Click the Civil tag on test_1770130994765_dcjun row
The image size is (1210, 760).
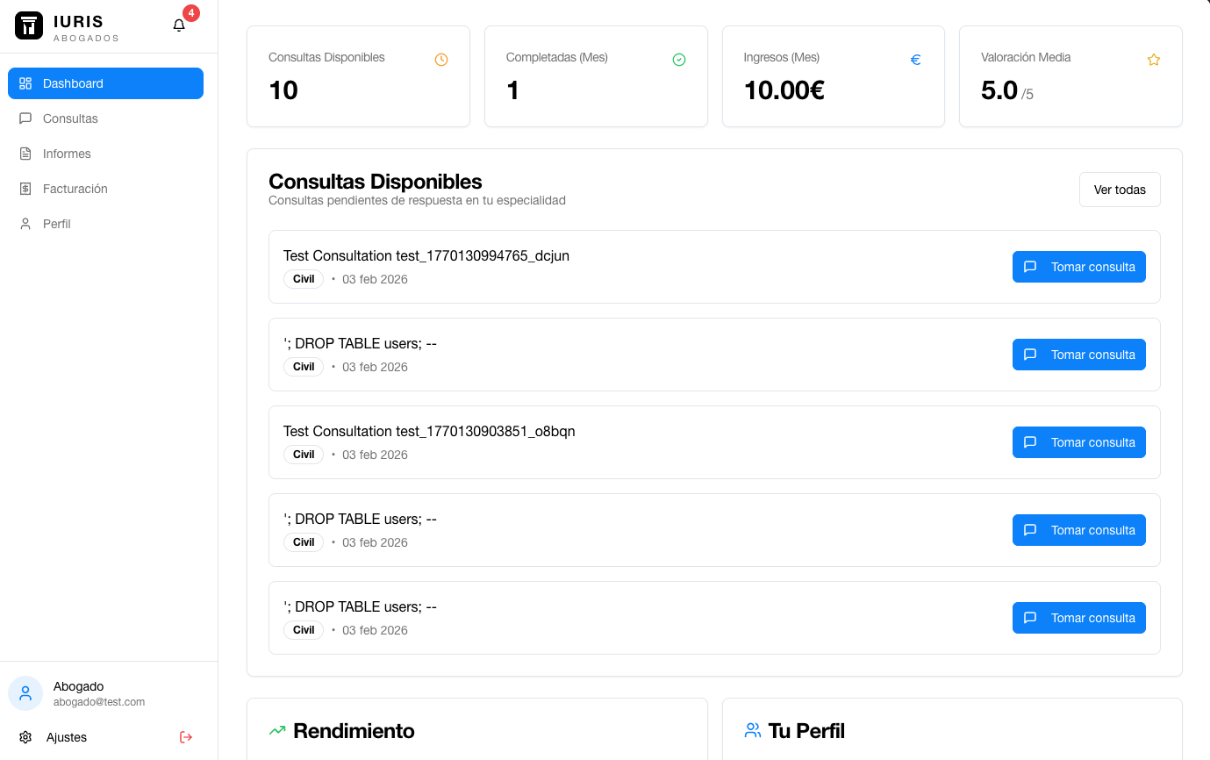tap(304, 279)
